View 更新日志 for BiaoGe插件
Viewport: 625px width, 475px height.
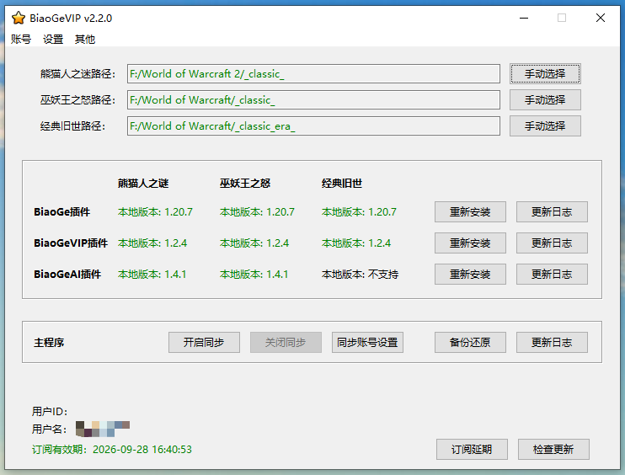pyautogui.click(x=552, y=212)
